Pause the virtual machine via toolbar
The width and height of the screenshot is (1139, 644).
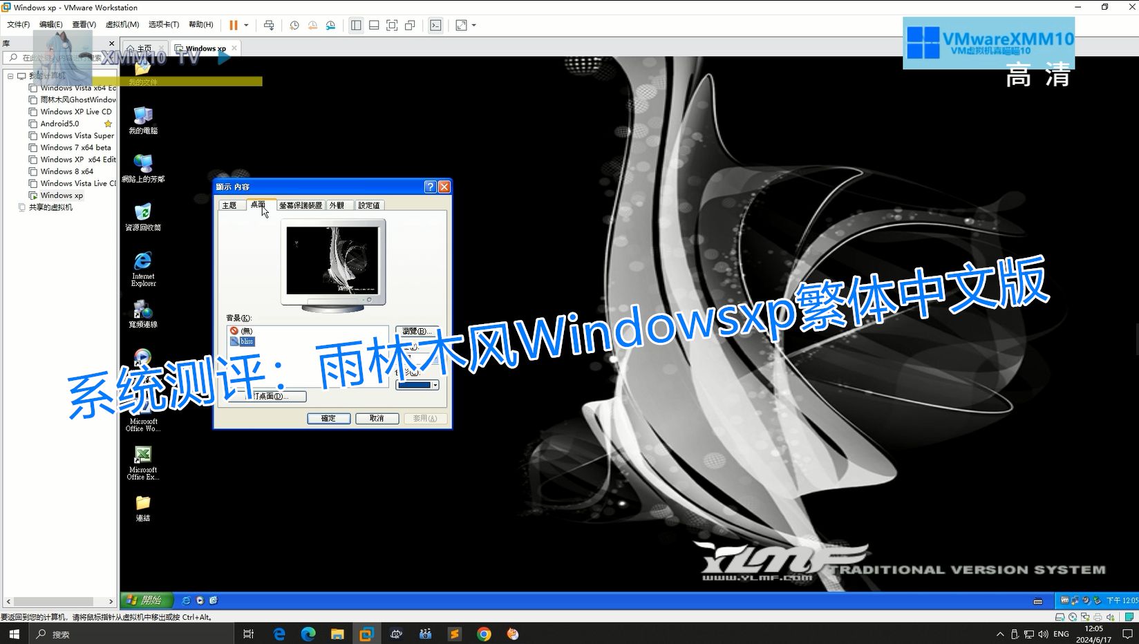(233, 25)
